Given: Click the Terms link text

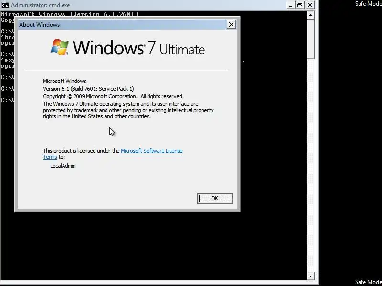Looking at the screenshot, I should (50, 157).
